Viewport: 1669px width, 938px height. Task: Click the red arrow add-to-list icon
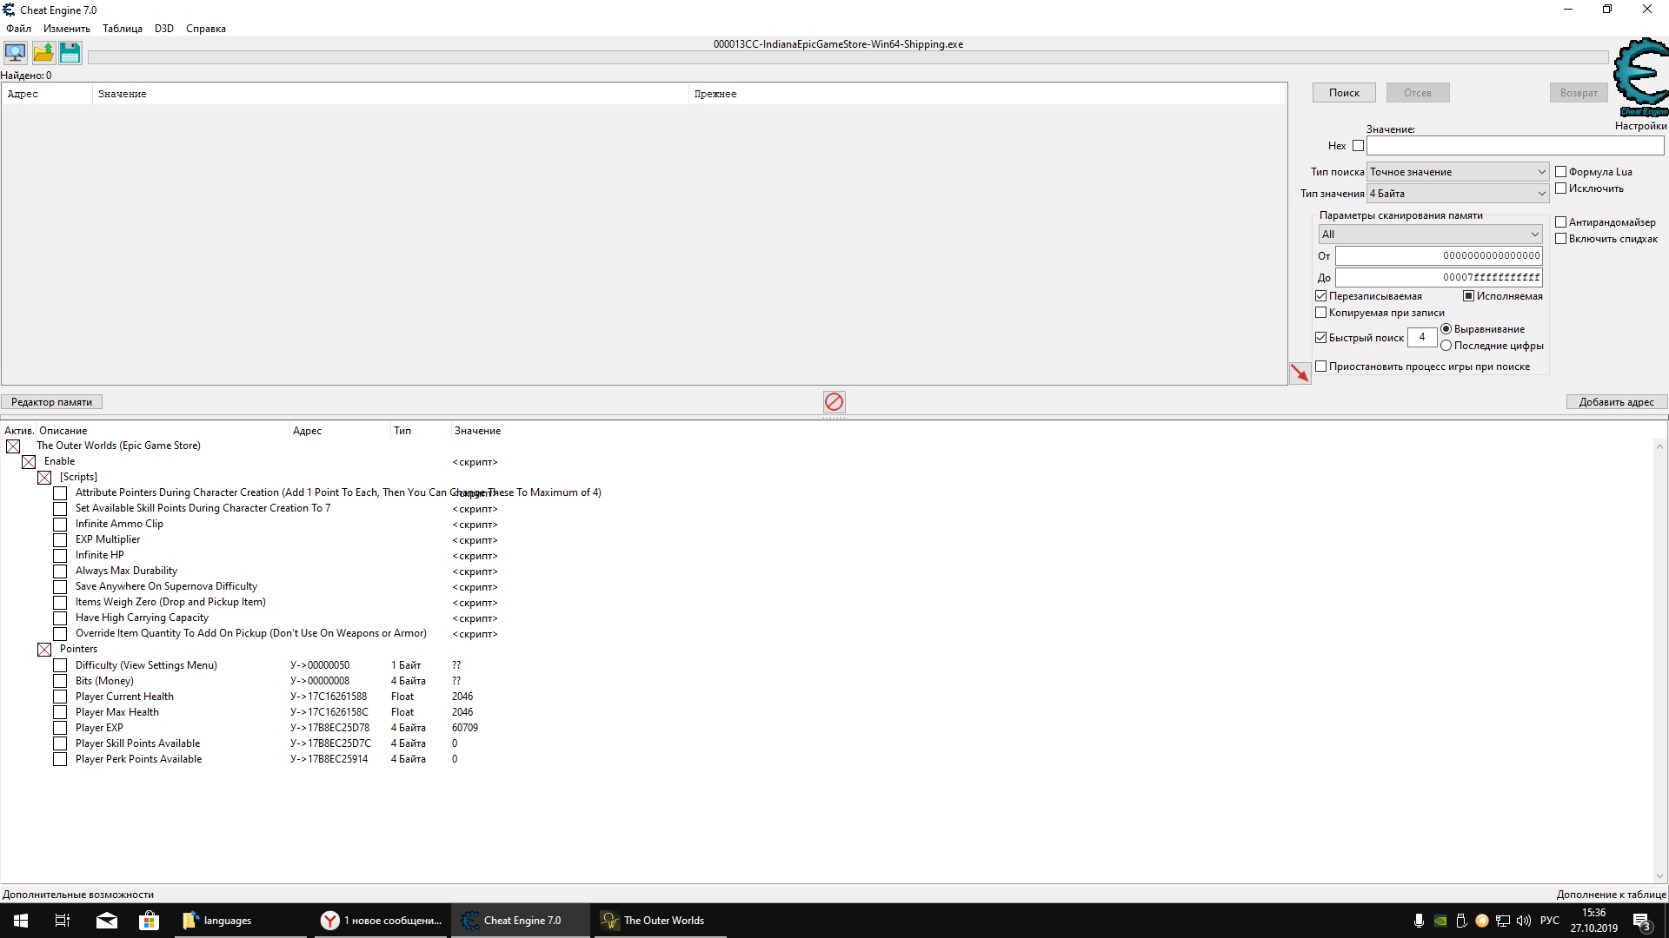[1300, 373]
